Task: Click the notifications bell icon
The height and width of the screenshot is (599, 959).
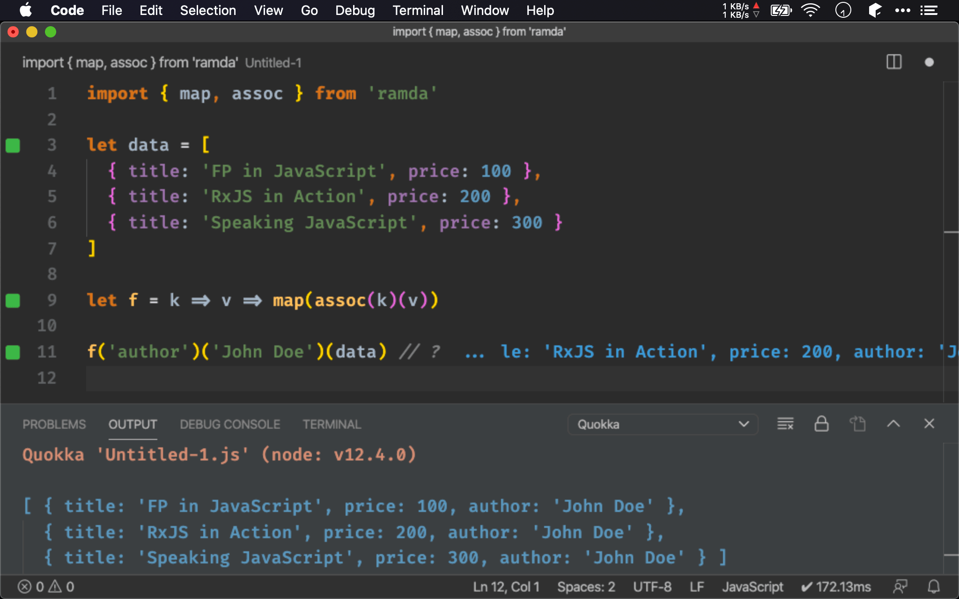Action: tap(934, 587)
